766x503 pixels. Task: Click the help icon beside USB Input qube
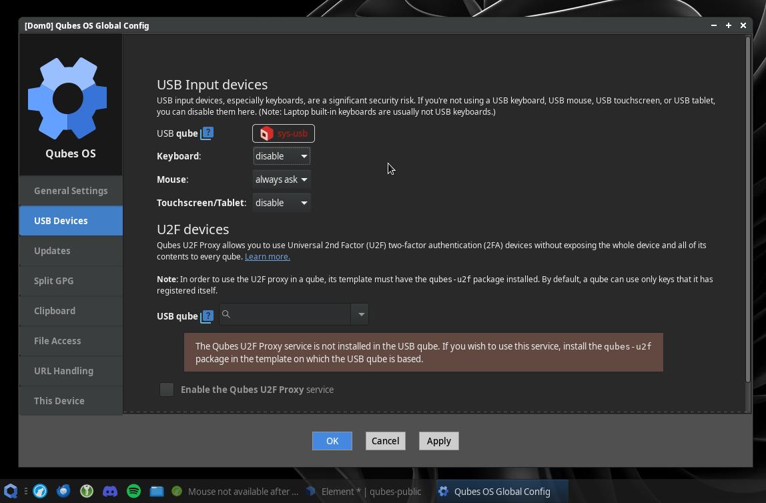point(207,133)
